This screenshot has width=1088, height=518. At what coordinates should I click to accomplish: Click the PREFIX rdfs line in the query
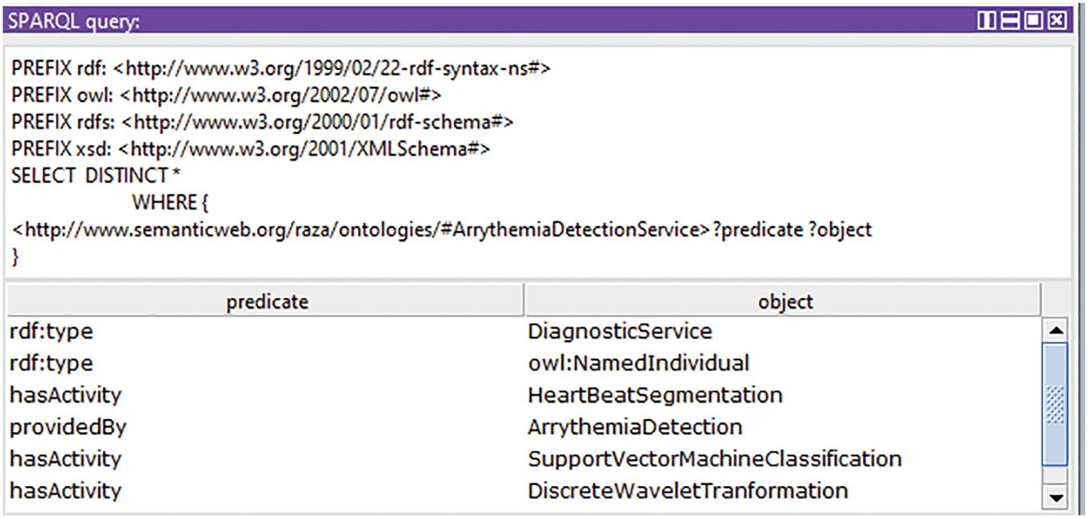[x=262, y=122]
